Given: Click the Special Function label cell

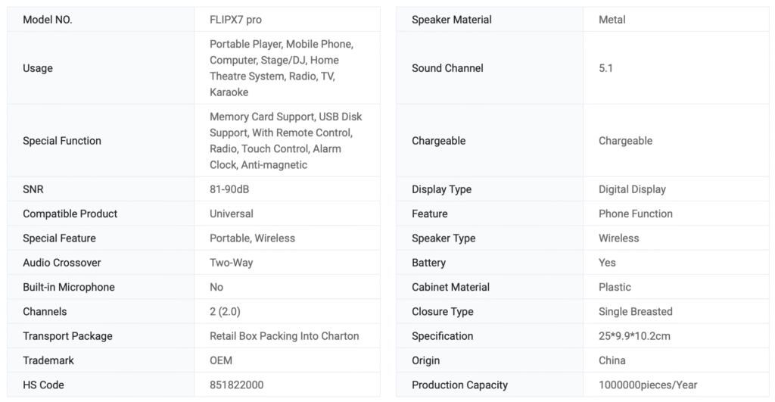Looking at the screenshot, I should (61, 141).
